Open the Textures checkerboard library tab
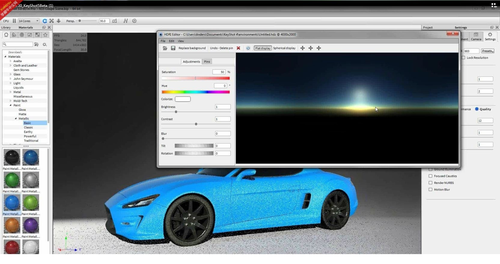The image size is (500, 264). click(37, 35)
